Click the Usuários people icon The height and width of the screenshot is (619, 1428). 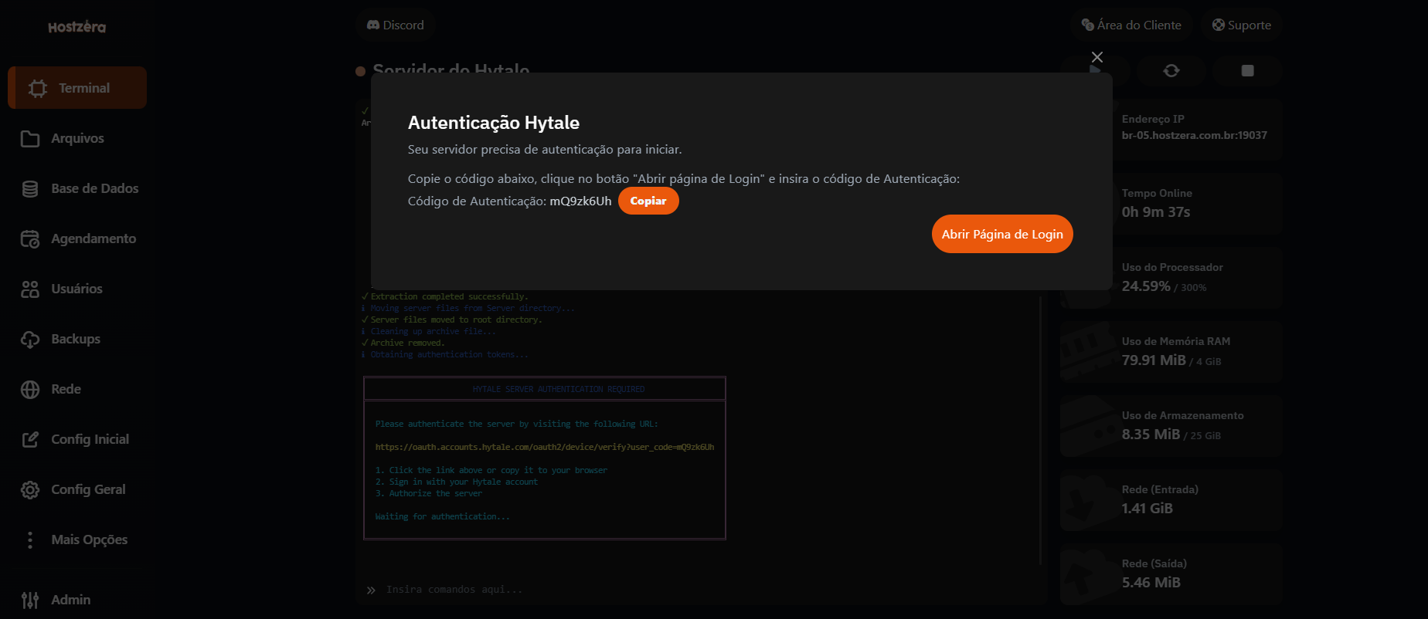(x=30, y=289)
